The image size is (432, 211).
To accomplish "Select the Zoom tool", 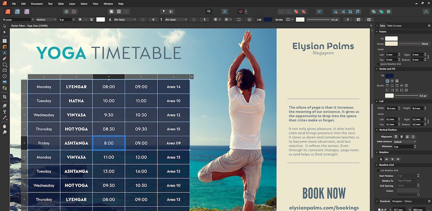I will (5, 132).
